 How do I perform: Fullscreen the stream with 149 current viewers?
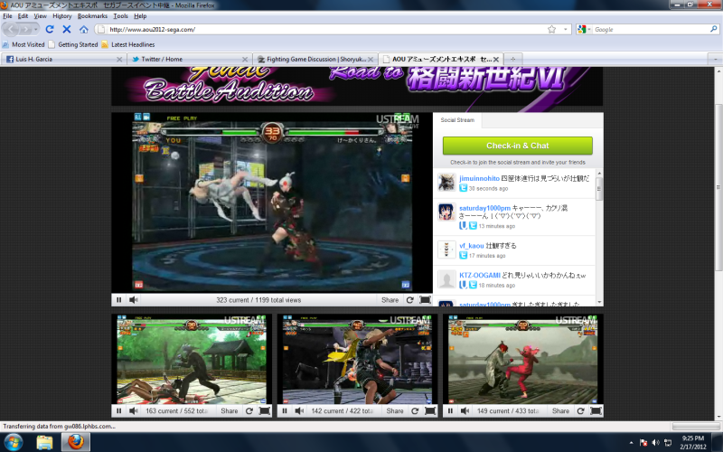tap(596, 410)
